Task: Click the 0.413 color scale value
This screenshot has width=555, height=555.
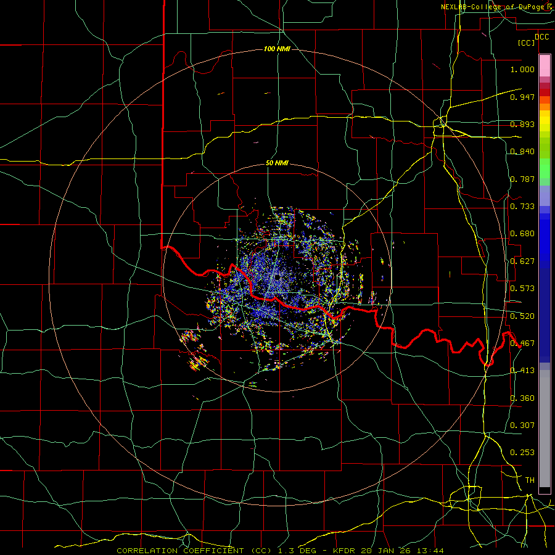Action: [522, 371]
